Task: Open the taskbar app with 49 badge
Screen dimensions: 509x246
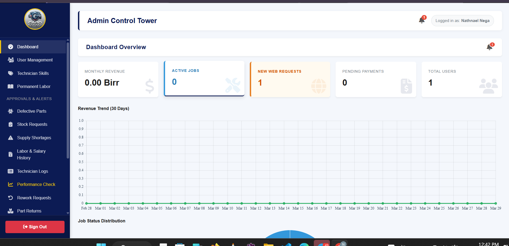Action: 322,243
